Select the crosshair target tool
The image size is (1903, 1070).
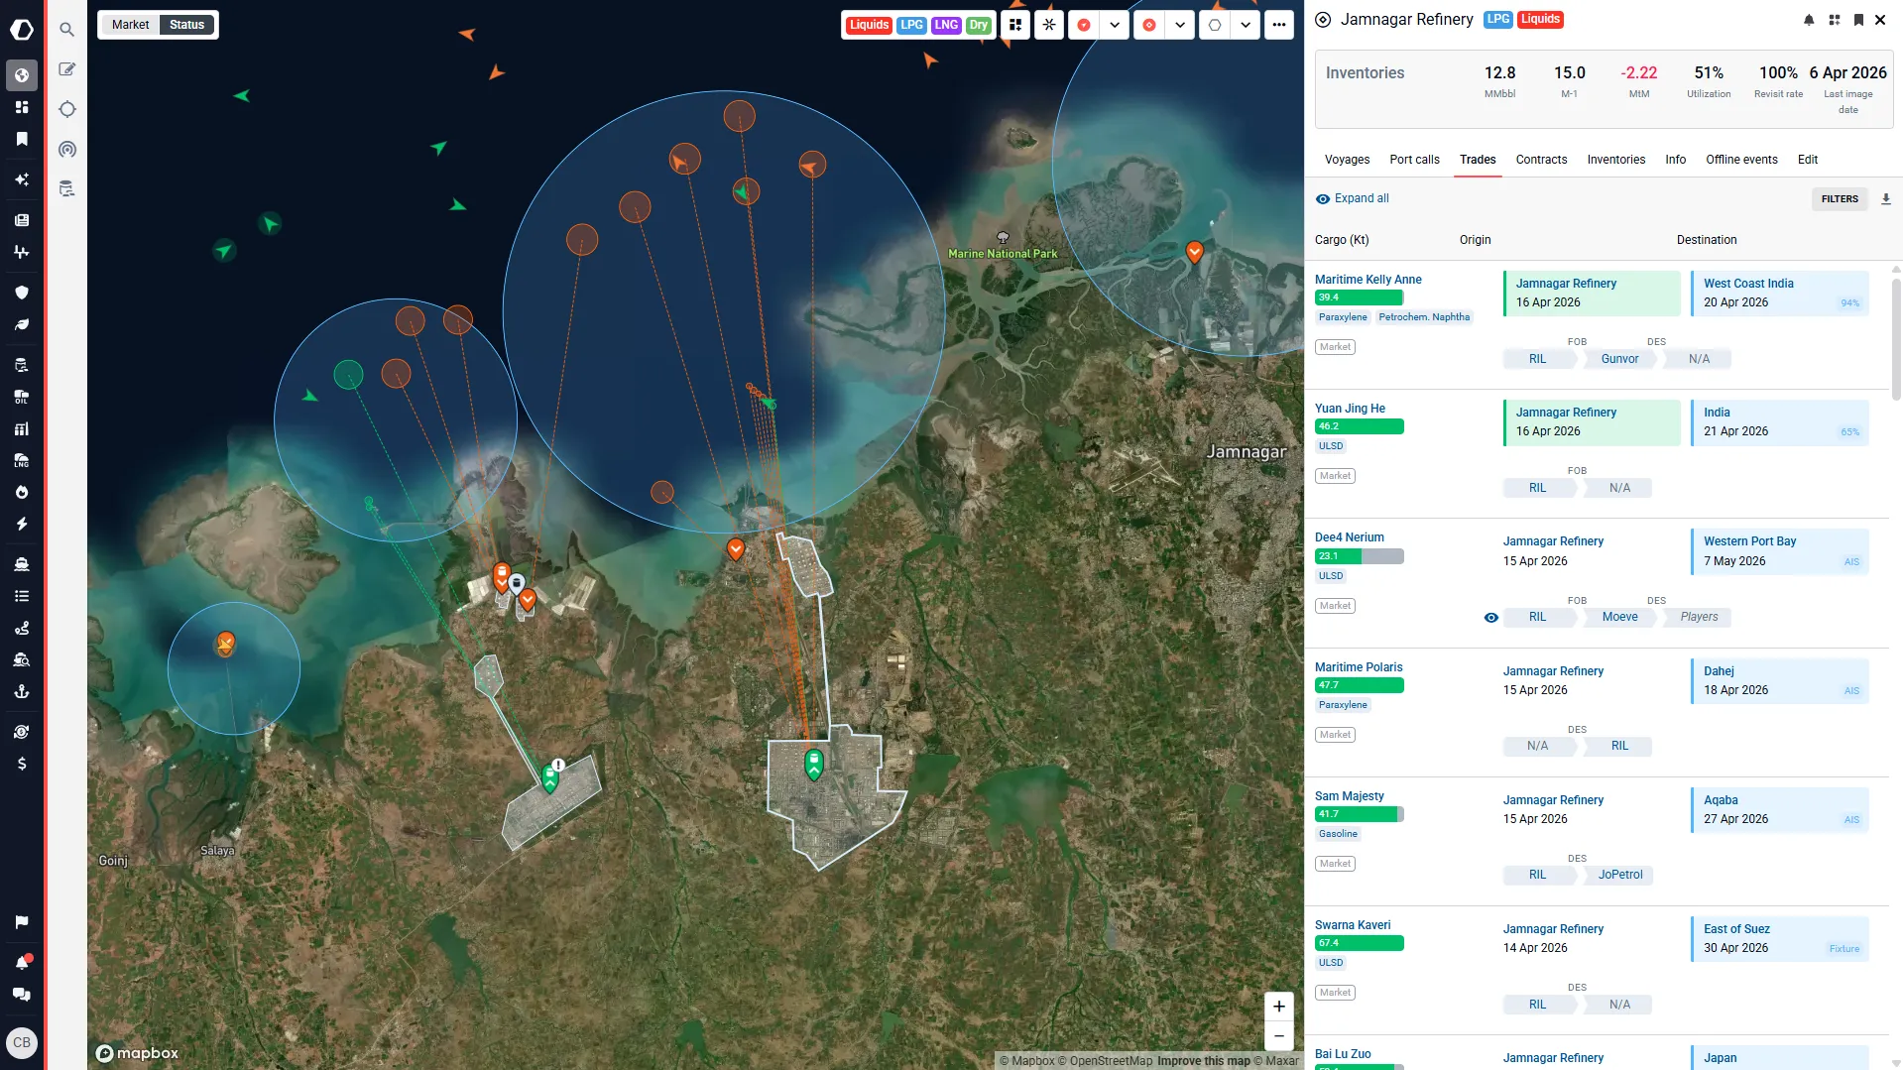click(x=66, y=109)
